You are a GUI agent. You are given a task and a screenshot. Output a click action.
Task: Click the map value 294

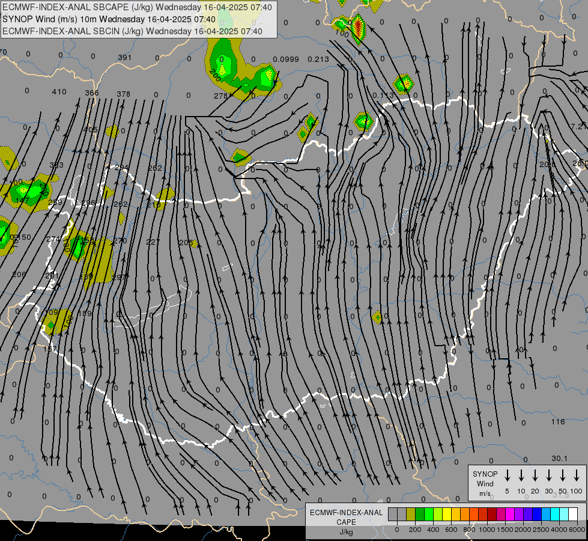(x=122, y=167)
